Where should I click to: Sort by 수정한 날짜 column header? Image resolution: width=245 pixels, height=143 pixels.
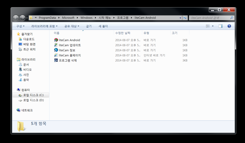point(122,33)
